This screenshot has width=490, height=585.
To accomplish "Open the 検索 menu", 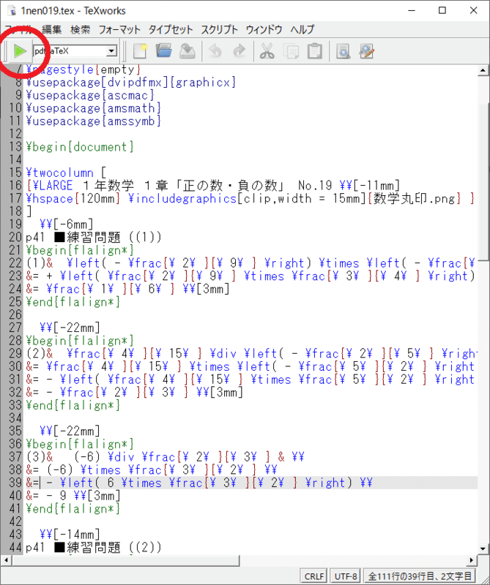I will [80, 29].
